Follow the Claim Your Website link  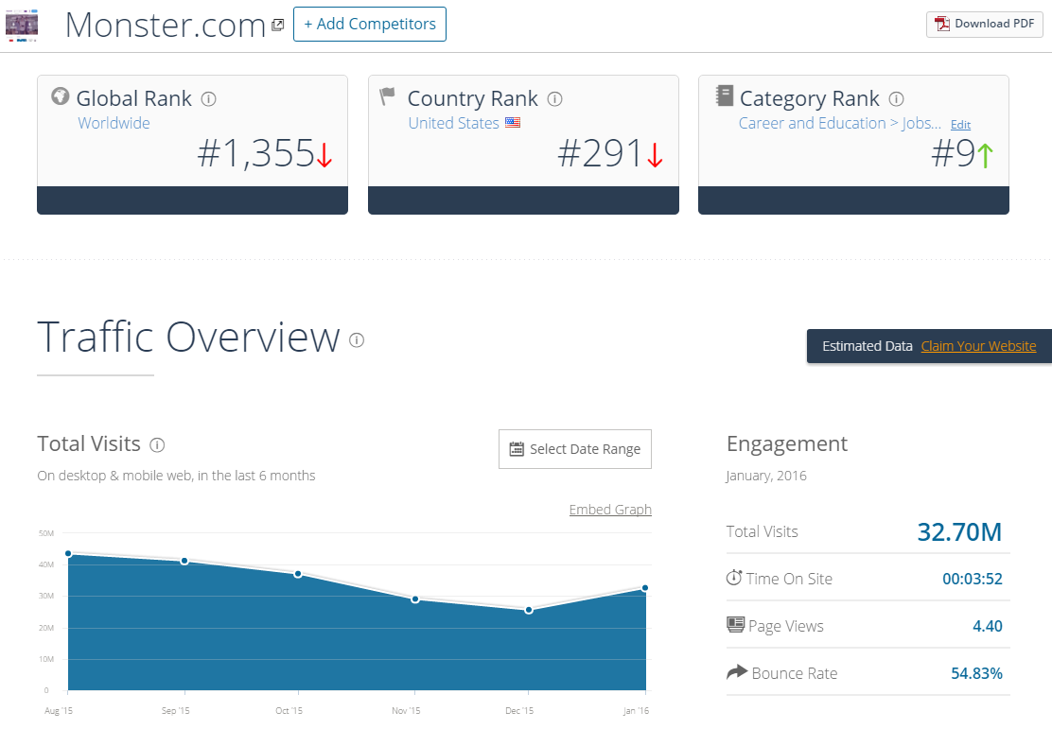pos(978,346)
